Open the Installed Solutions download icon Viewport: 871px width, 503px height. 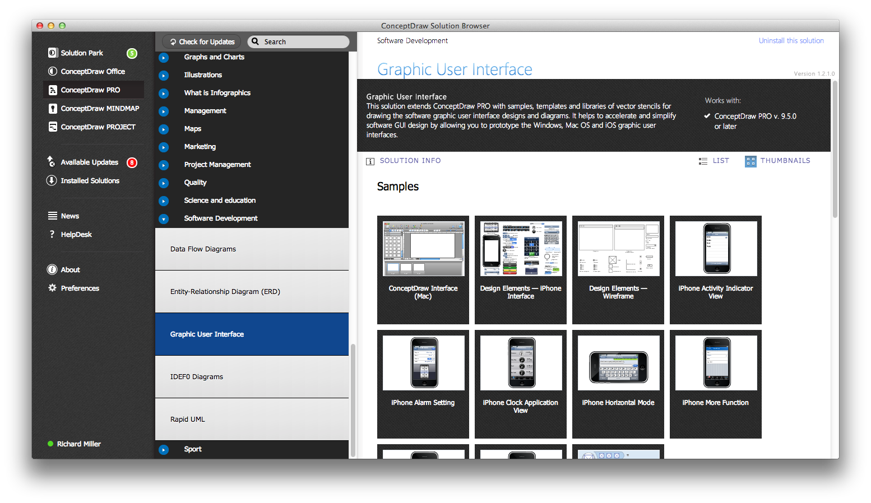coord(52,180)
